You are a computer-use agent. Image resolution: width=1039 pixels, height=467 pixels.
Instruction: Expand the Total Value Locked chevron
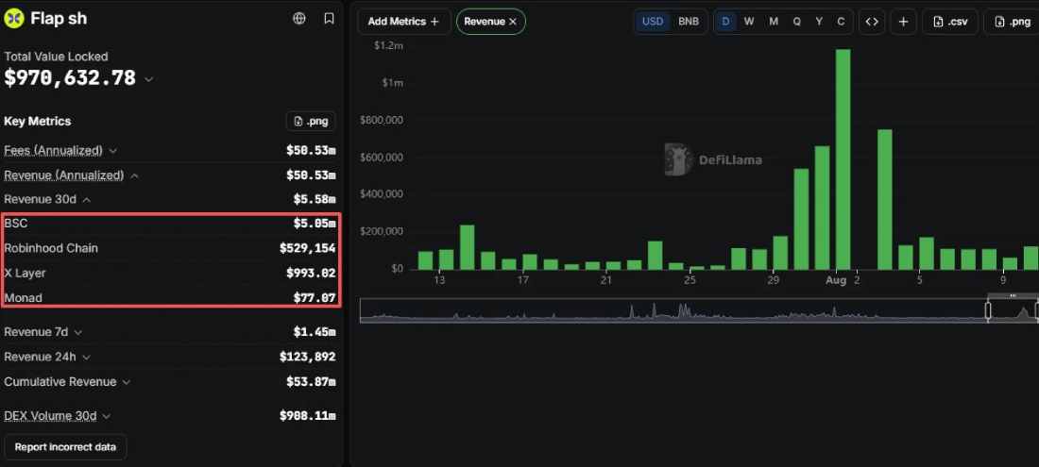149,79
